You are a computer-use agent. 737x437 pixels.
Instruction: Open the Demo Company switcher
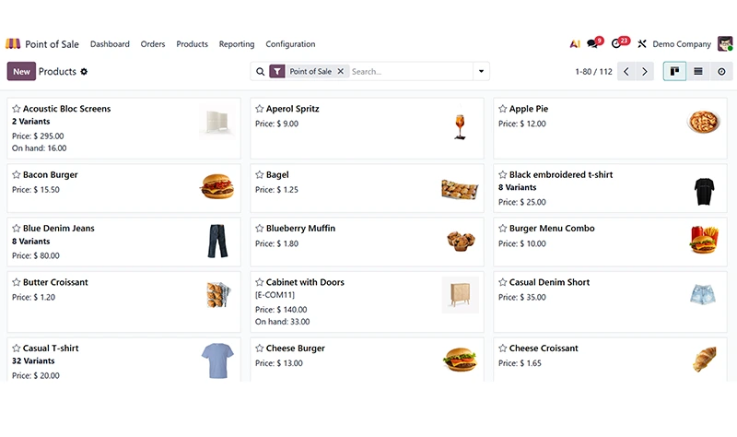tap(682, 43)
